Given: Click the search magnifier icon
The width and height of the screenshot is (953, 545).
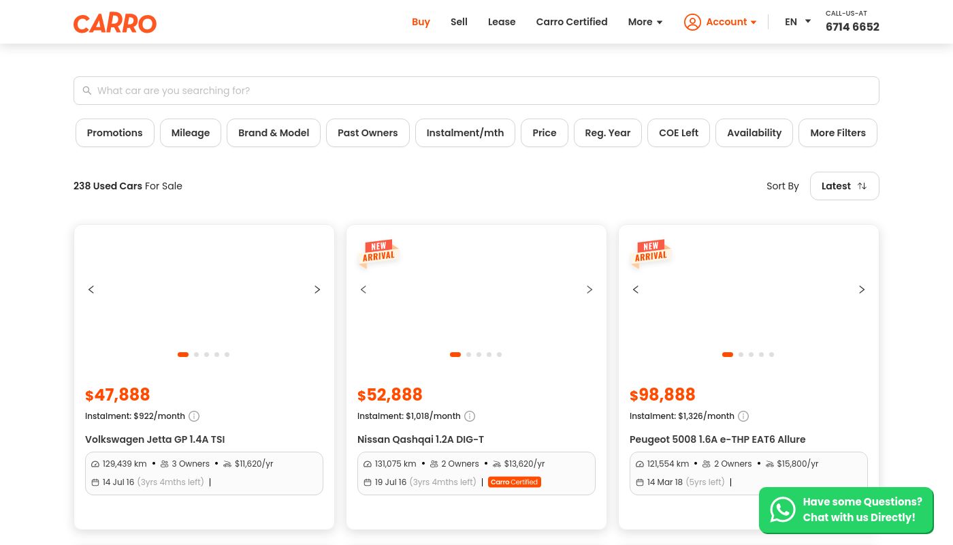Looking at the screenshot, I should click(x=87, y=91).
